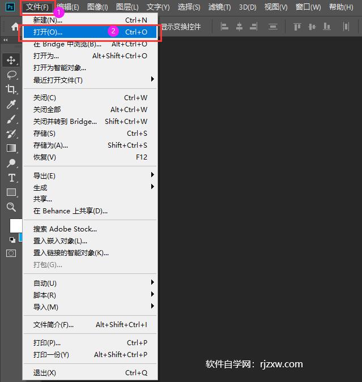
Task: Select the Crop tool
Action: pos(11,89)
